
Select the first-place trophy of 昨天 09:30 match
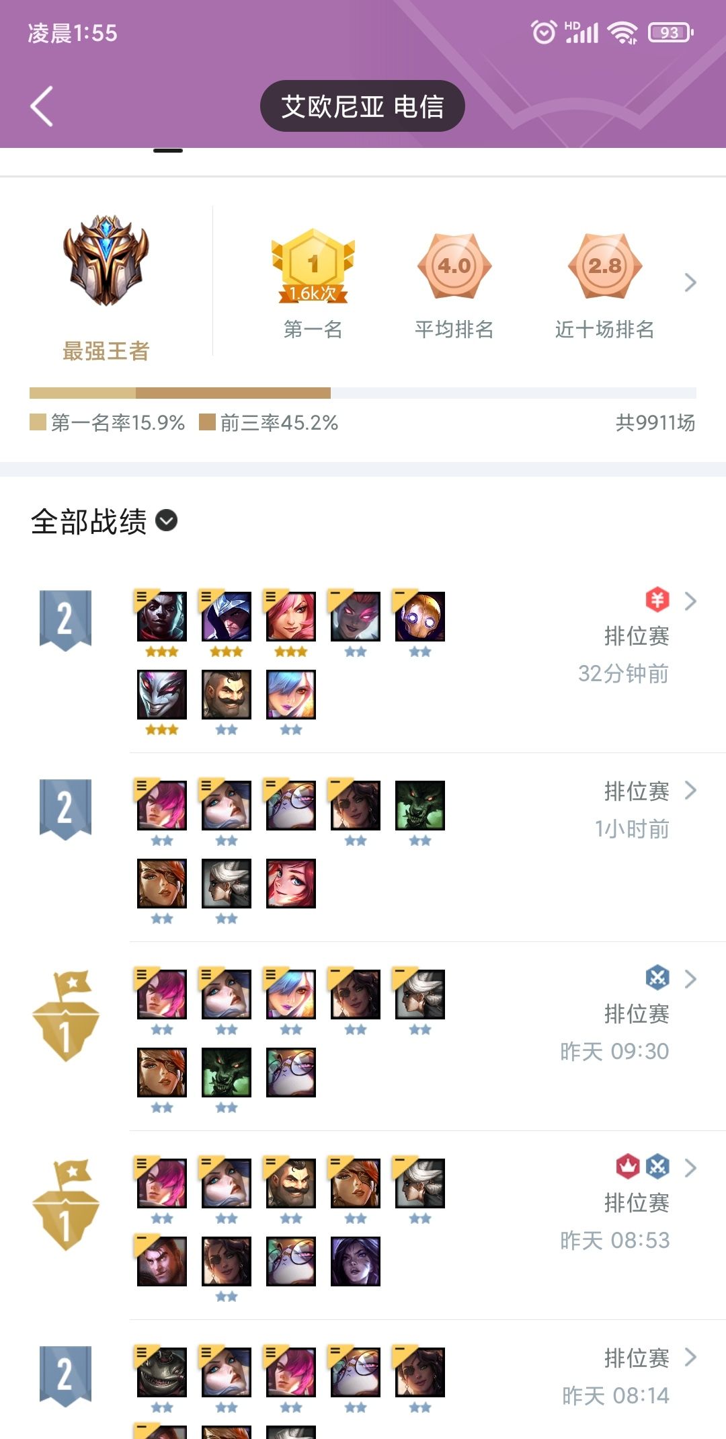click(66, 1015)
